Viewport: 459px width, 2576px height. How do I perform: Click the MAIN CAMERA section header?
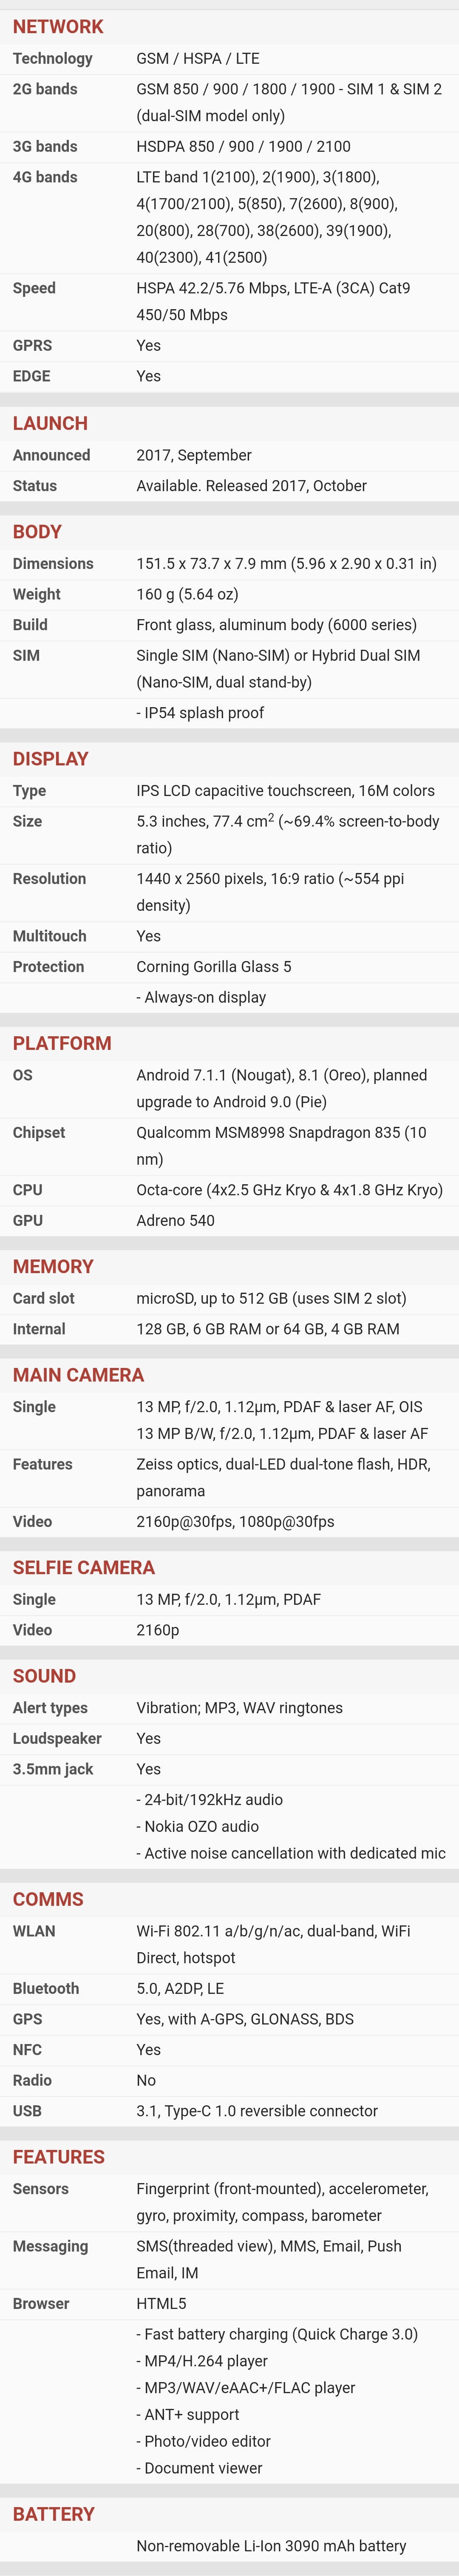(x=78, y=1375)
